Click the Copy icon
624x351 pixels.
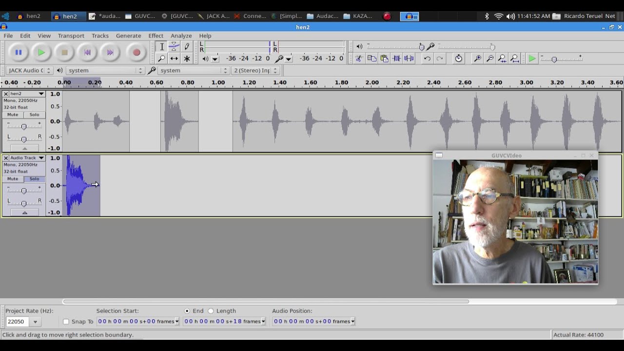[371, 58]
